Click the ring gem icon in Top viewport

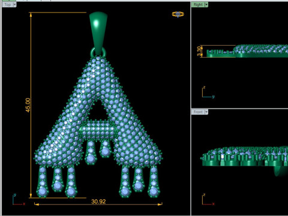coord(178,14)
